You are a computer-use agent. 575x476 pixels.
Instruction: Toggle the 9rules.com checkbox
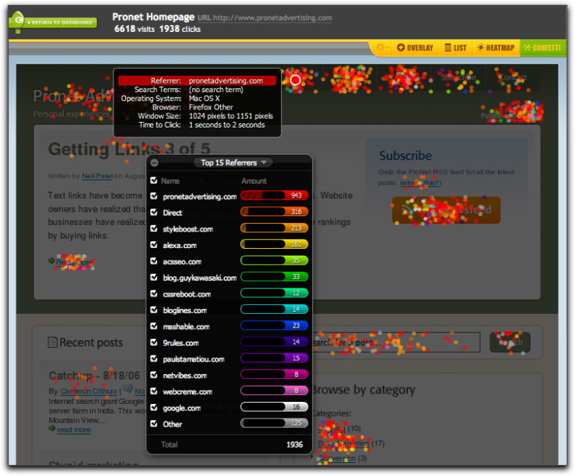[x=154, y=342]
